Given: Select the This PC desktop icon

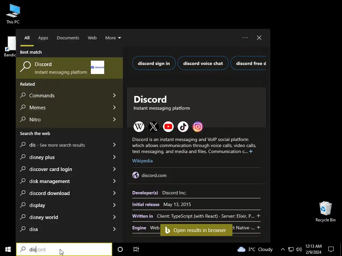Looking at the screenshot, I should [13, 14].
